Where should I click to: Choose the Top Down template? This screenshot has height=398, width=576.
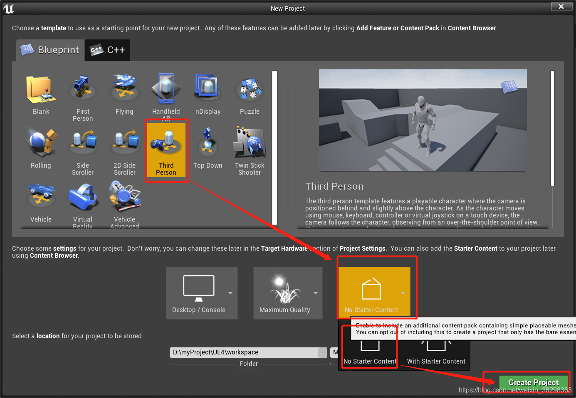[x=208, y=148]
